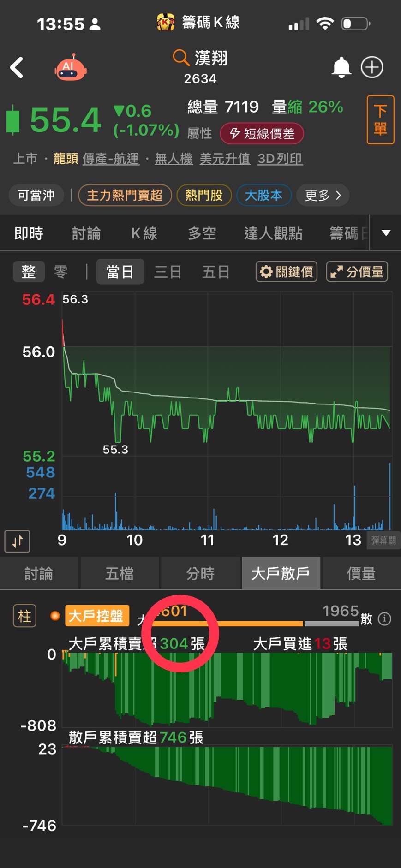This screenshot has width=401, height=868.
Task: Tap the 主力熱門賣超 tag
Action: tap(125, 195)
